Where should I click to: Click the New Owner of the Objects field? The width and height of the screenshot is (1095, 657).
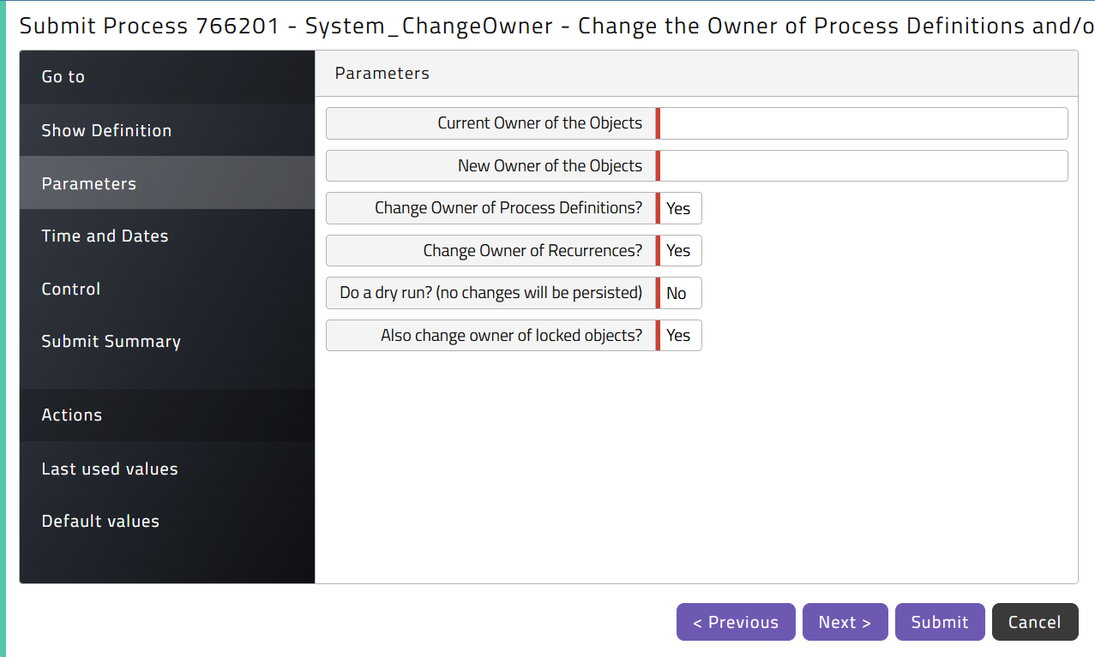[x=863, y=166]
